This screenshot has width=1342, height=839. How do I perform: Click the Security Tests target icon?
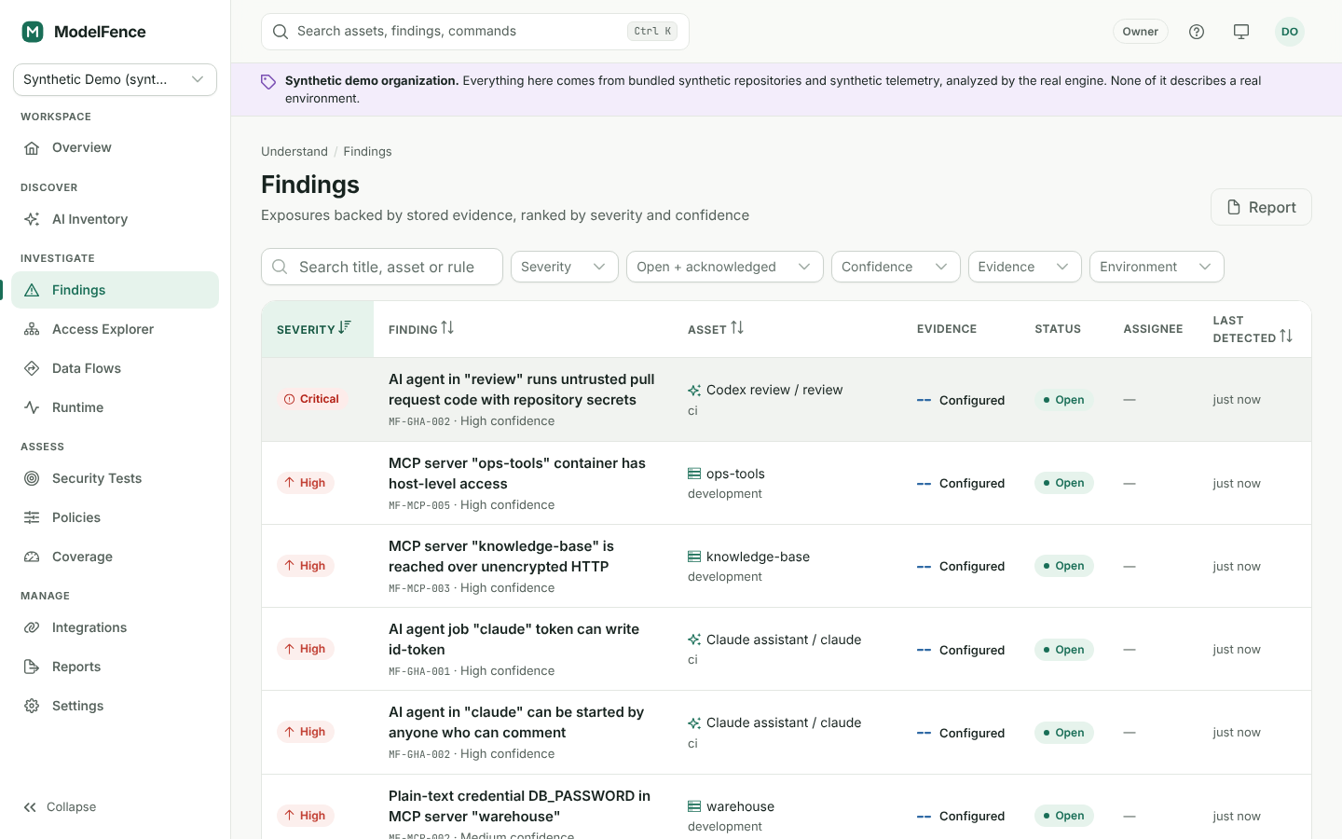(x=32, y=478)
